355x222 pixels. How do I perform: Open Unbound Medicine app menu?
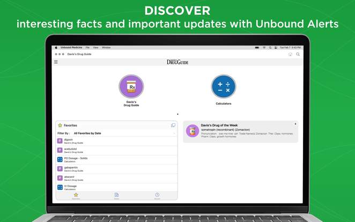(71, 48)
